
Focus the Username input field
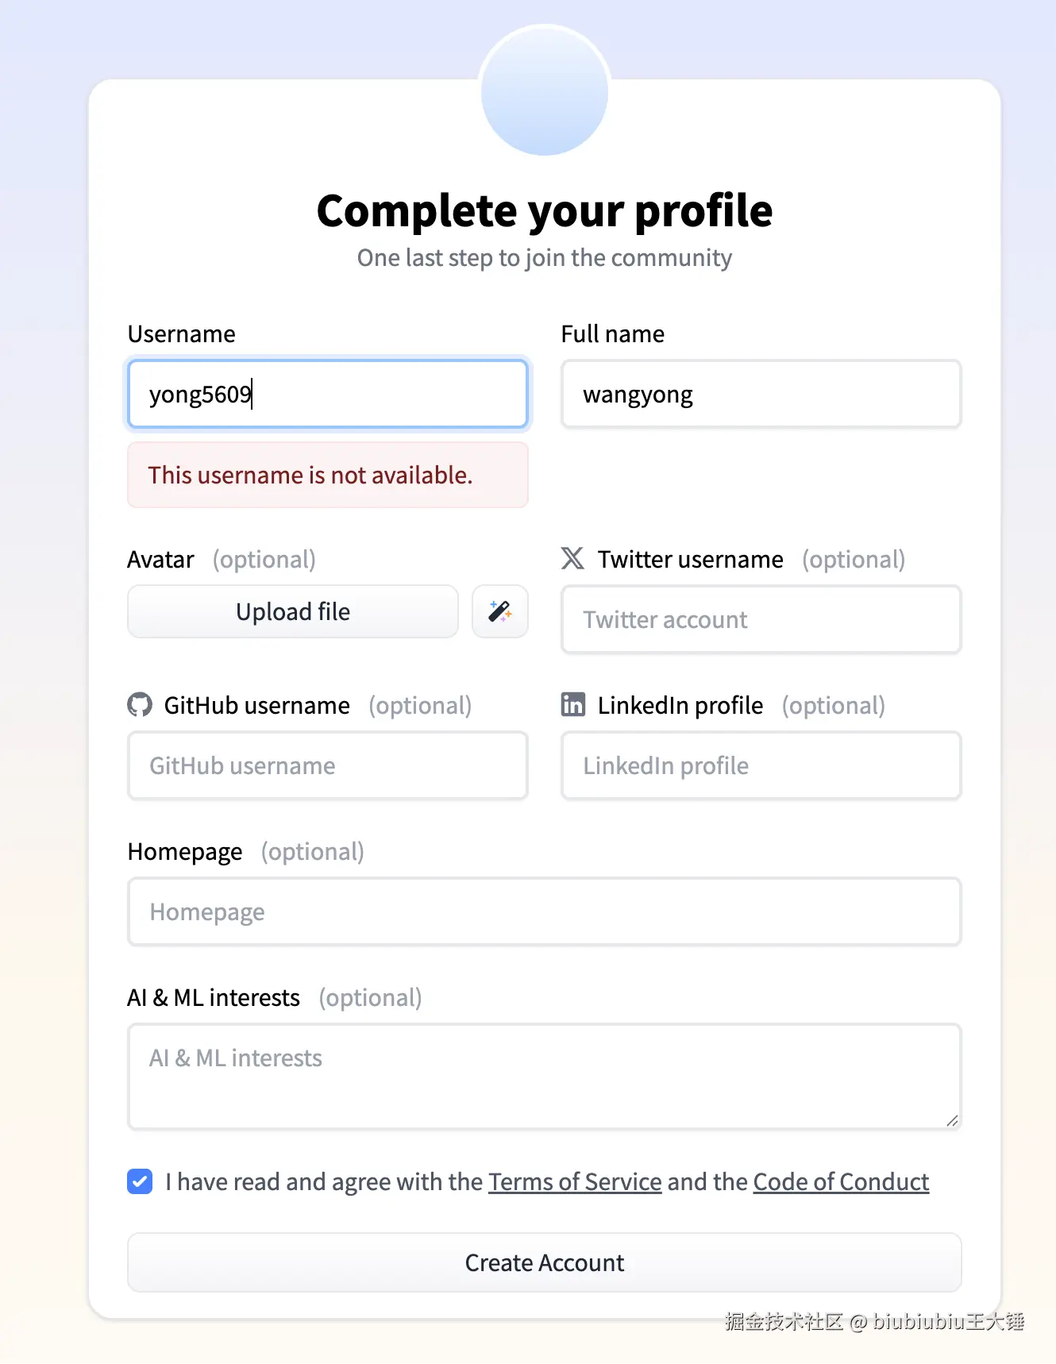pyautogui.click(x=327, y=395)
